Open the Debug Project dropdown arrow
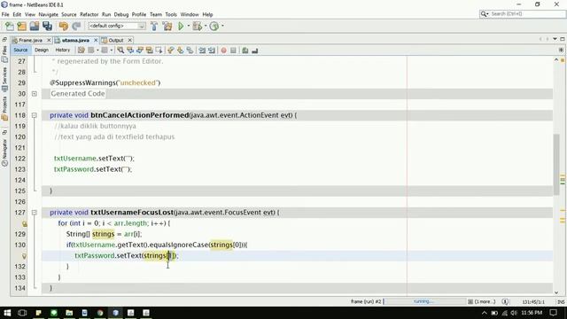Viewport: 567px width, 319px height. click(x=205, y=26)
